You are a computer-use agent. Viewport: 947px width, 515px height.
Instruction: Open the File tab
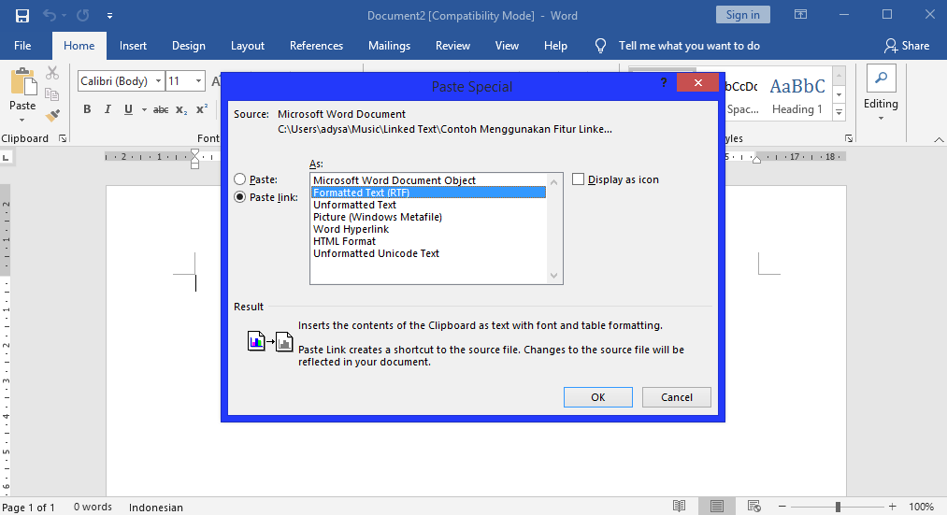tap(22, 46)
